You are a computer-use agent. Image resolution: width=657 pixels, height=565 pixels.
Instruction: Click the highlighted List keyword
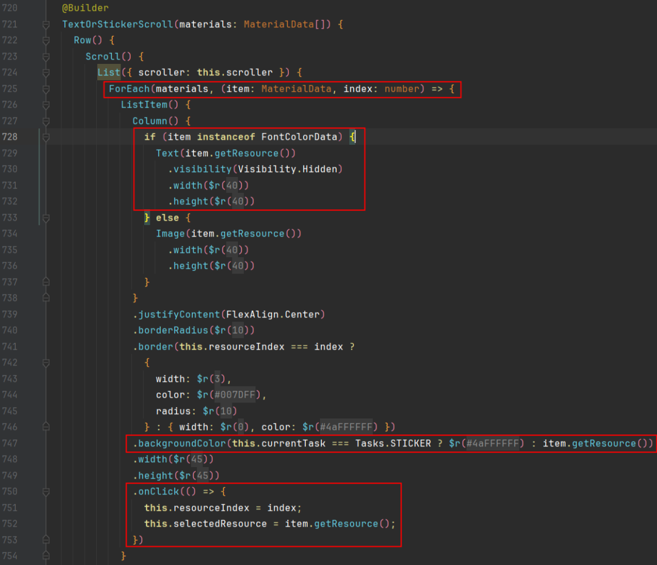tap(109, 72)
